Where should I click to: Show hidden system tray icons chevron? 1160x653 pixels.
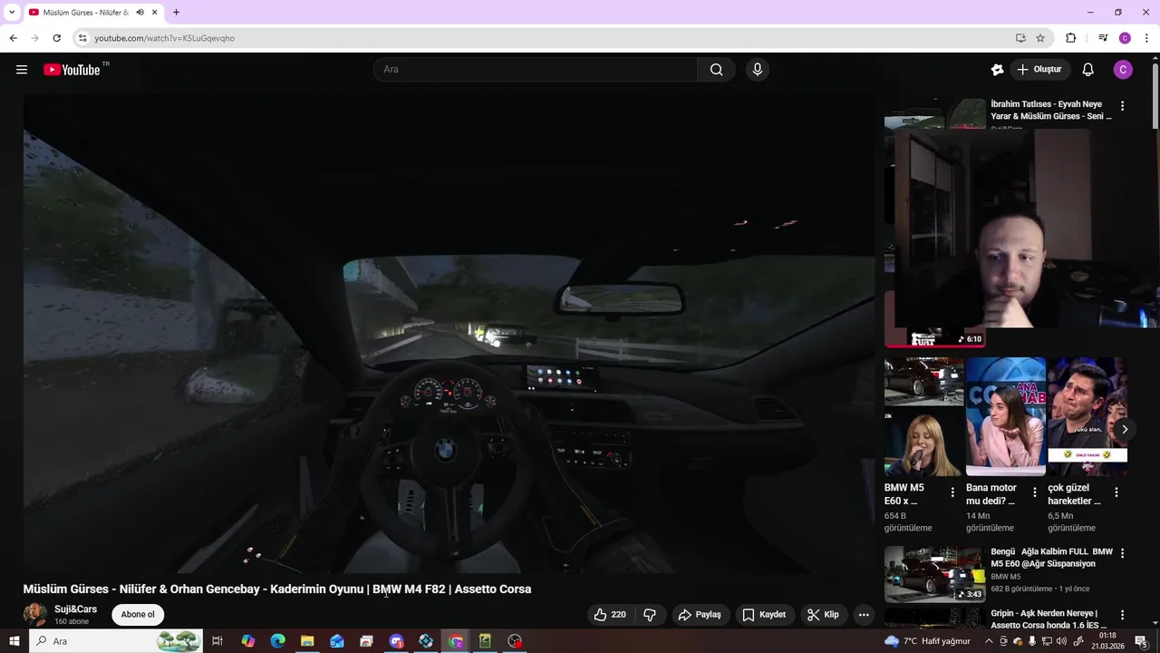tap(989, 641)
